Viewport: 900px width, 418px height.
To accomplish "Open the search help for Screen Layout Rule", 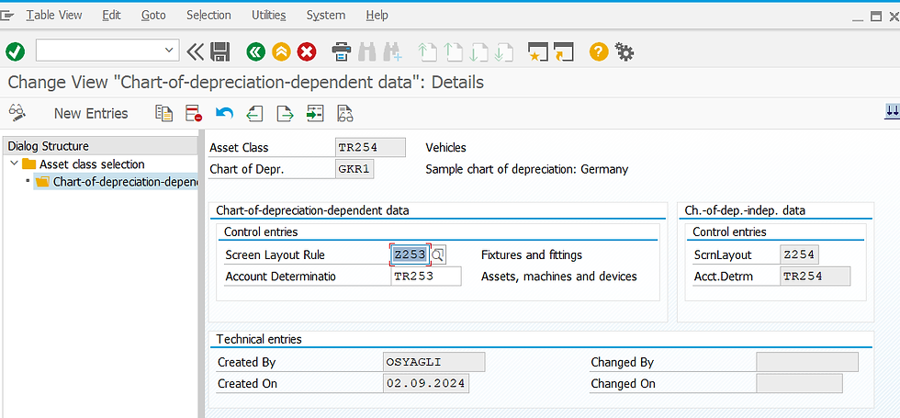I will tap(438, 254).
